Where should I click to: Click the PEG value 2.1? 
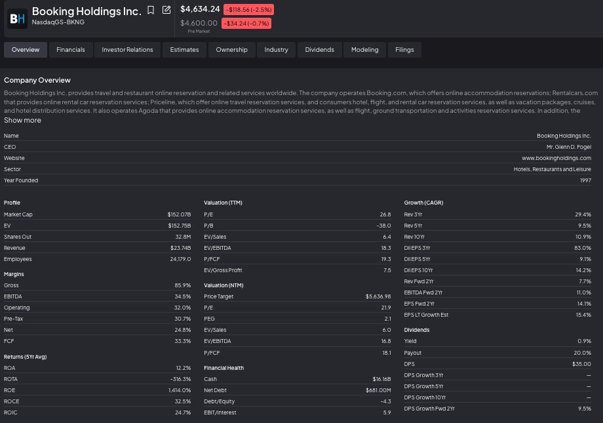pyautogui.click(x=387, y=319)
